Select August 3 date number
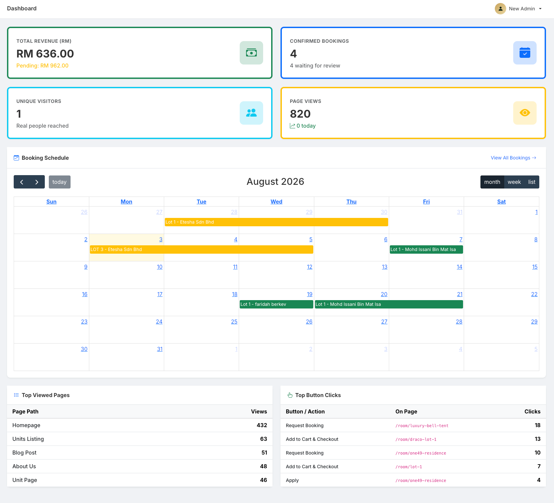Screen dimensions: 554x503 (x=161, y=239)
